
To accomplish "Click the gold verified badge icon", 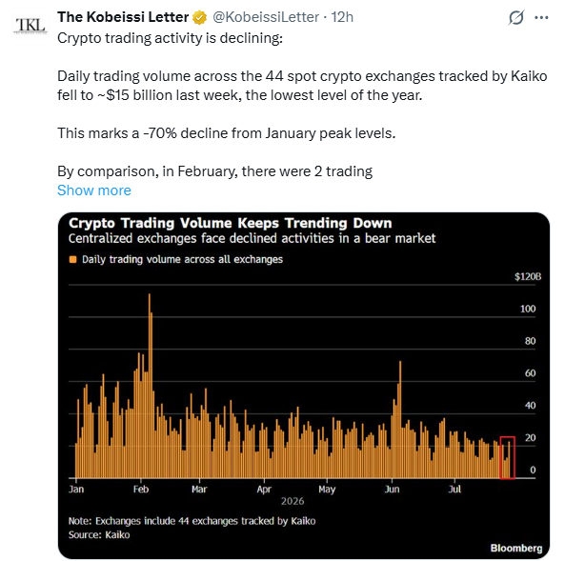I will [x=199, y=17].
